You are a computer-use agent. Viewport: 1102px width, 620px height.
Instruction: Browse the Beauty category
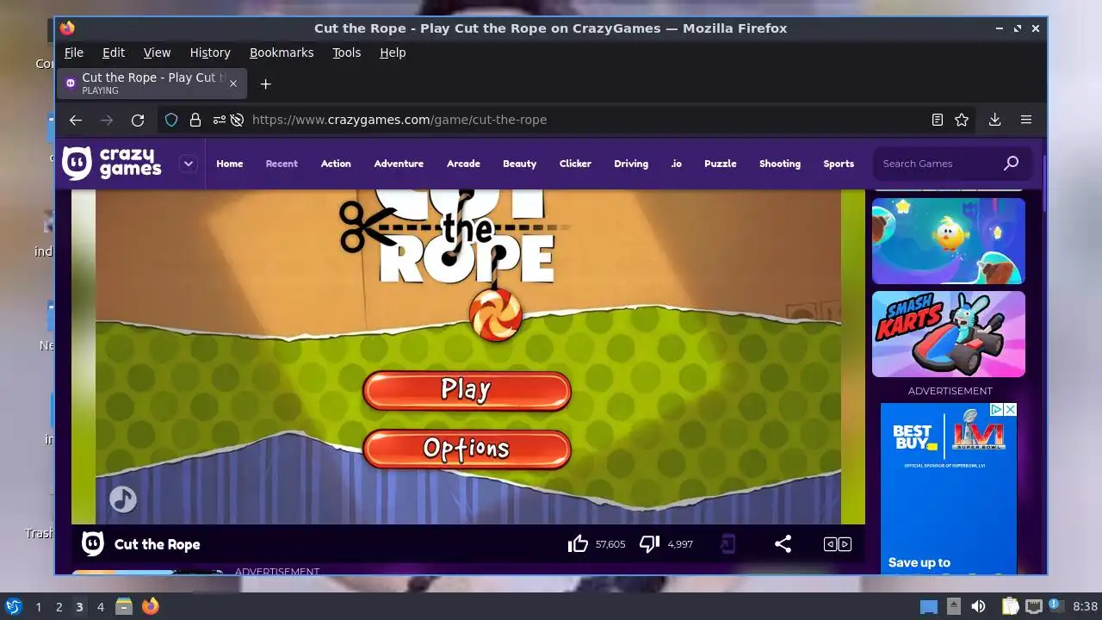click(x=519, y=164)
